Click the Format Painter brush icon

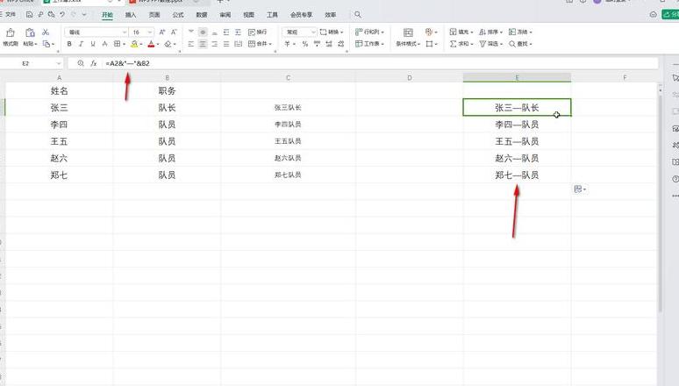10,32
